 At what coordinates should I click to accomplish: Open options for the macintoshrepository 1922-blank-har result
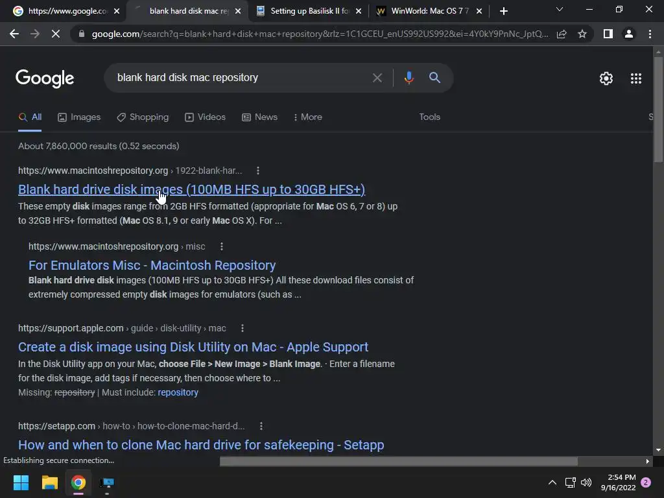pos(258,171)
